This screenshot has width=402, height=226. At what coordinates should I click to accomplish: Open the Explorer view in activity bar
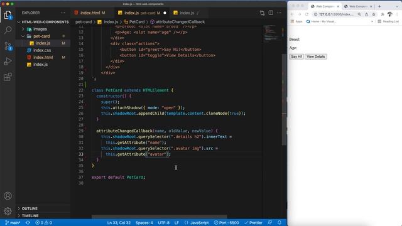click(8, 15)
